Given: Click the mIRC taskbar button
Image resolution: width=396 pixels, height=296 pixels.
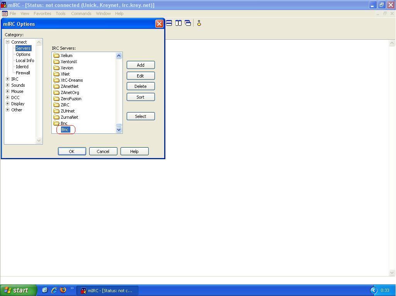Looking at the screenshot, I should click(x=107, y=291).
